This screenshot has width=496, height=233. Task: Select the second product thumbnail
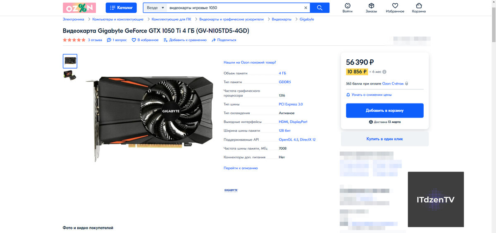click(x=70, y=75)
